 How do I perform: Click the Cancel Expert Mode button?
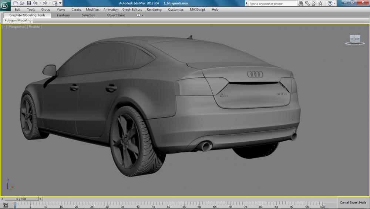click(x=353, y=203)
